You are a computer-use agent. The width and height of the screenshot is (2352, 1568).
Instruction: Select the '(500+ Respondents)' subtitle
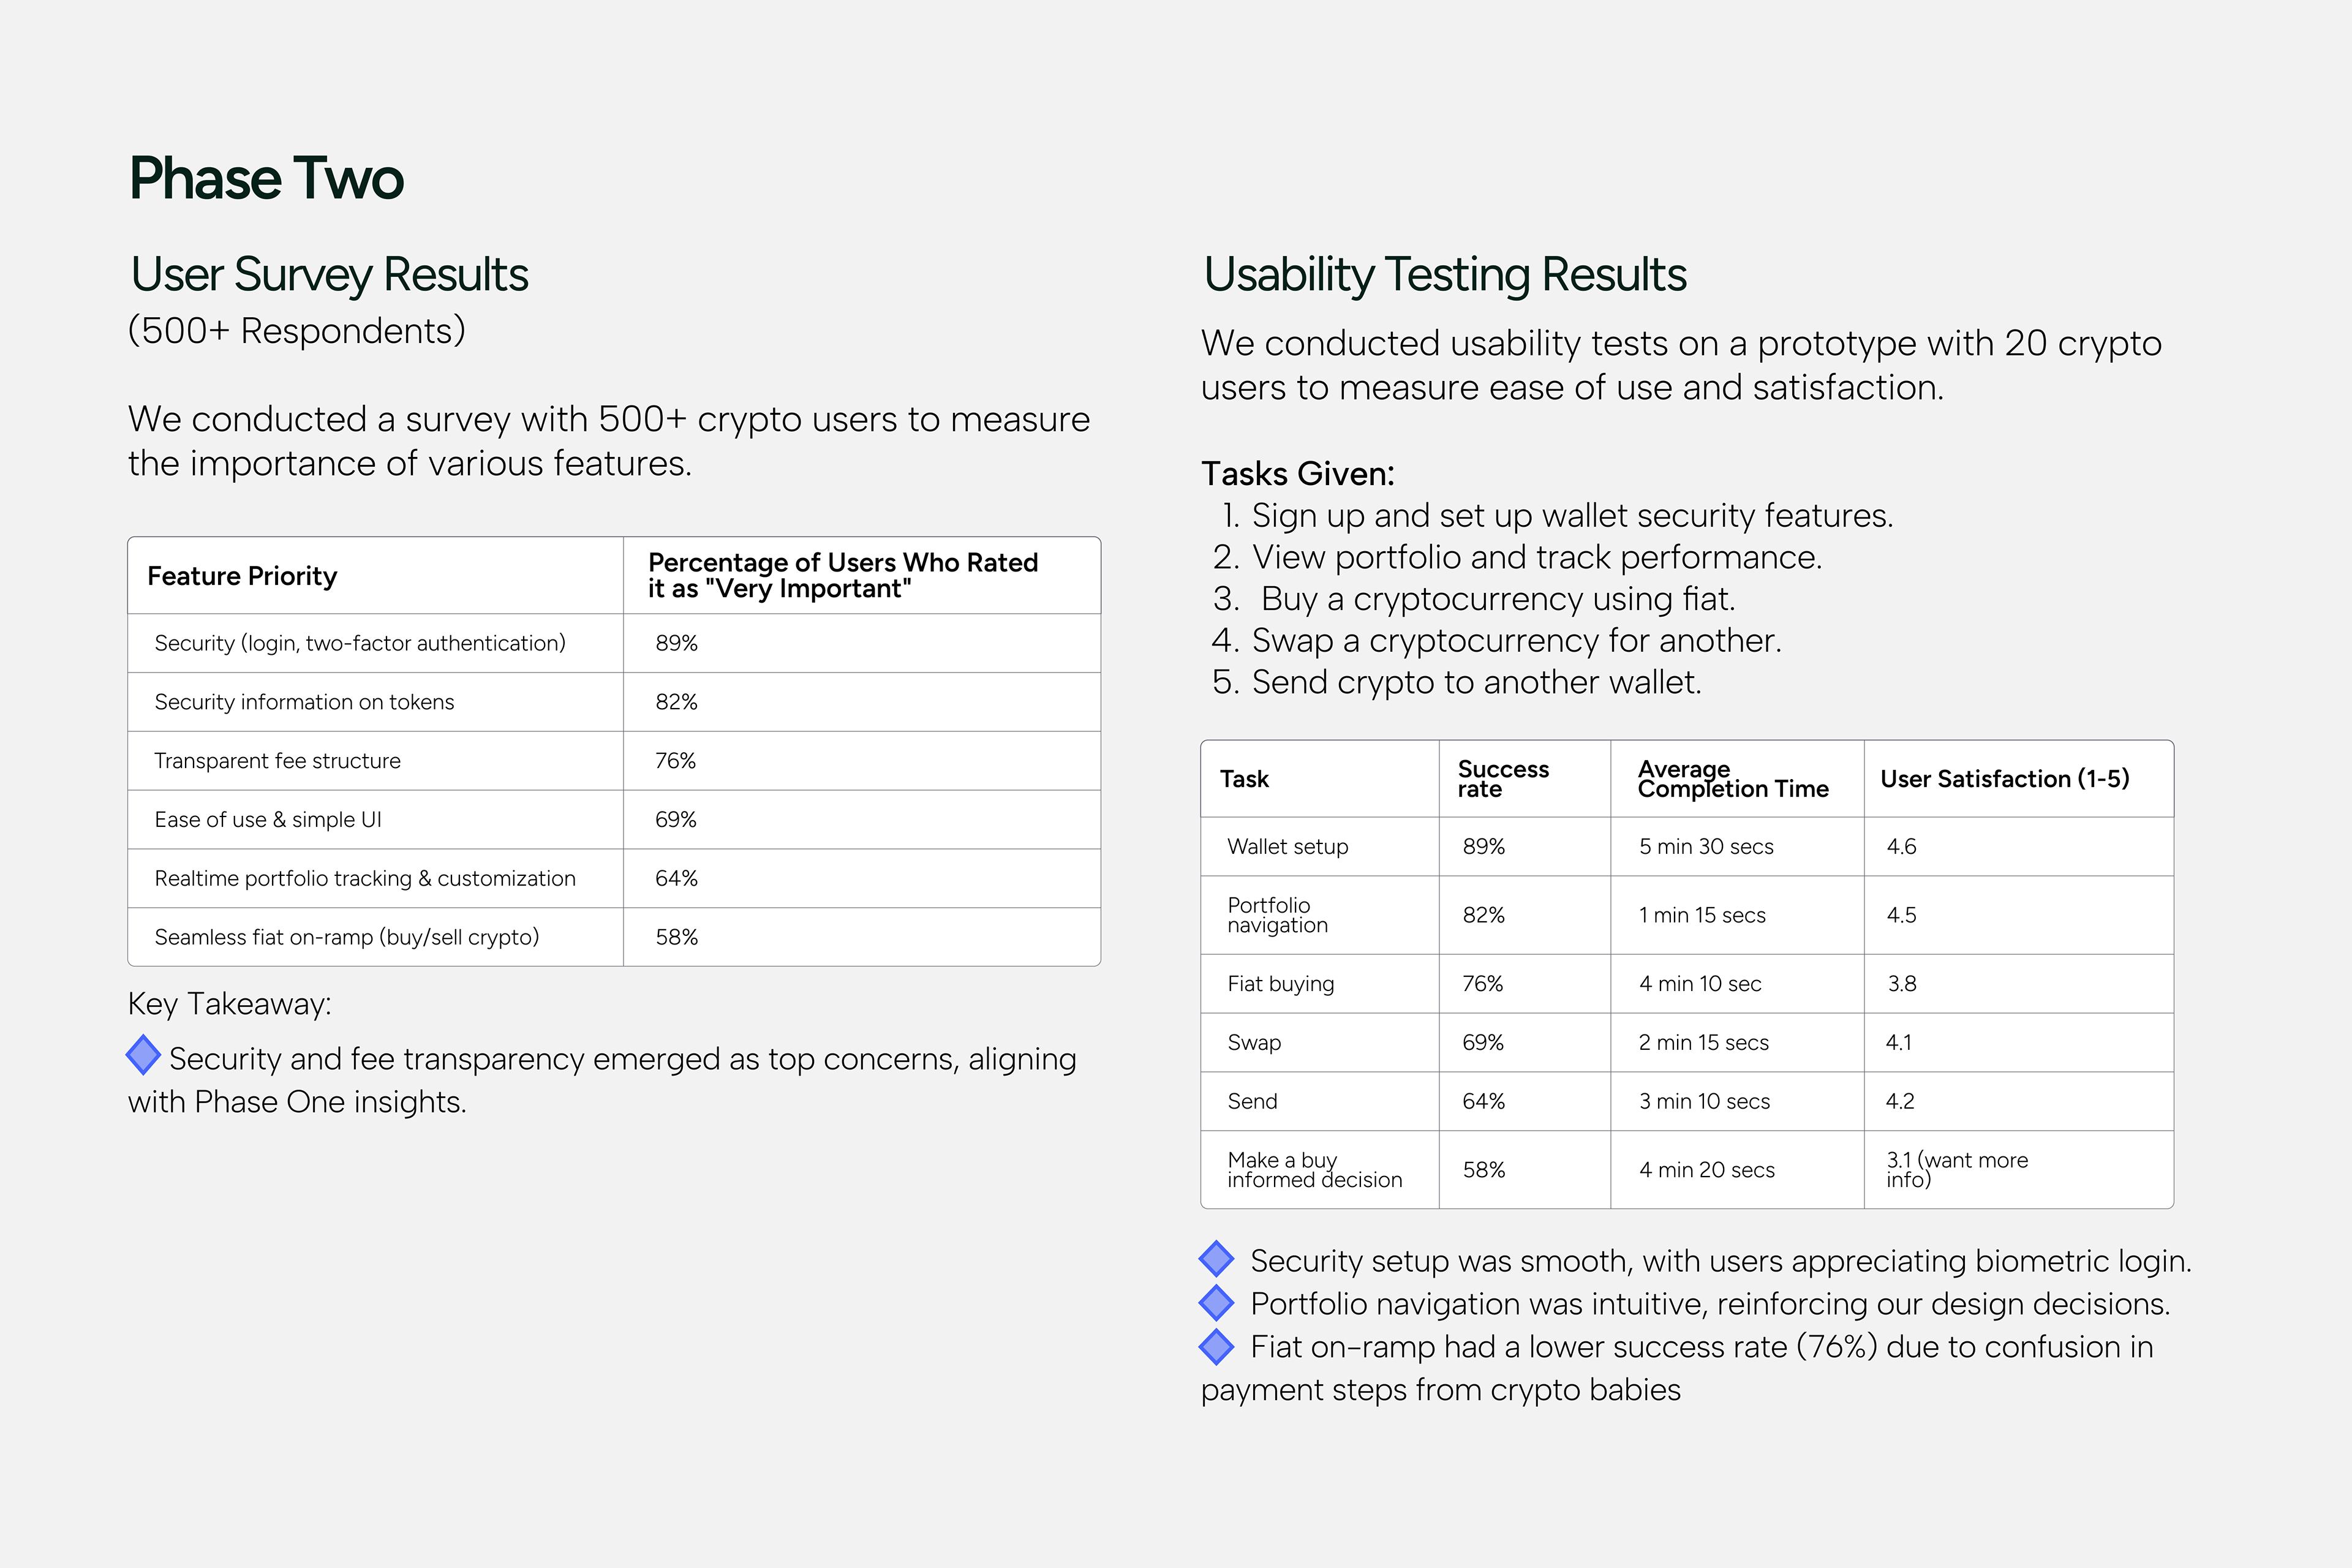[297, 331]
